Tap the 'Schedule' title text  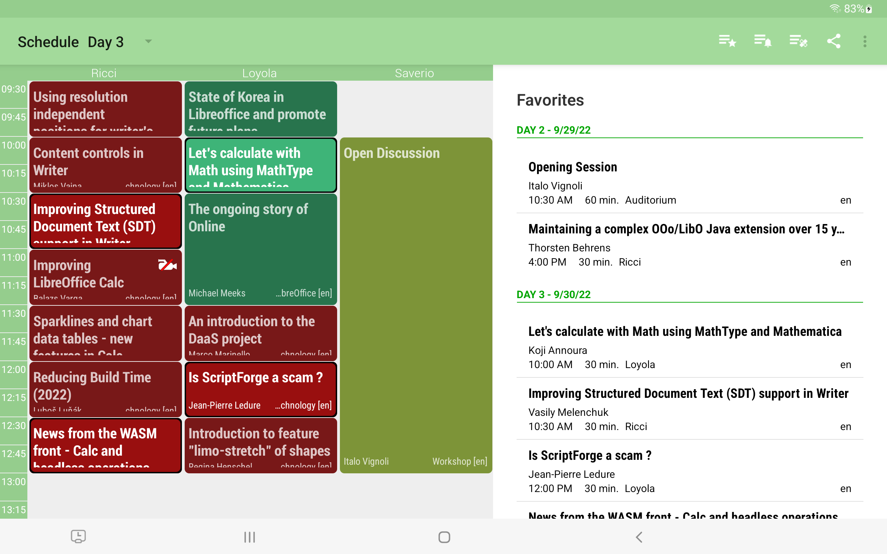[48, 42]
